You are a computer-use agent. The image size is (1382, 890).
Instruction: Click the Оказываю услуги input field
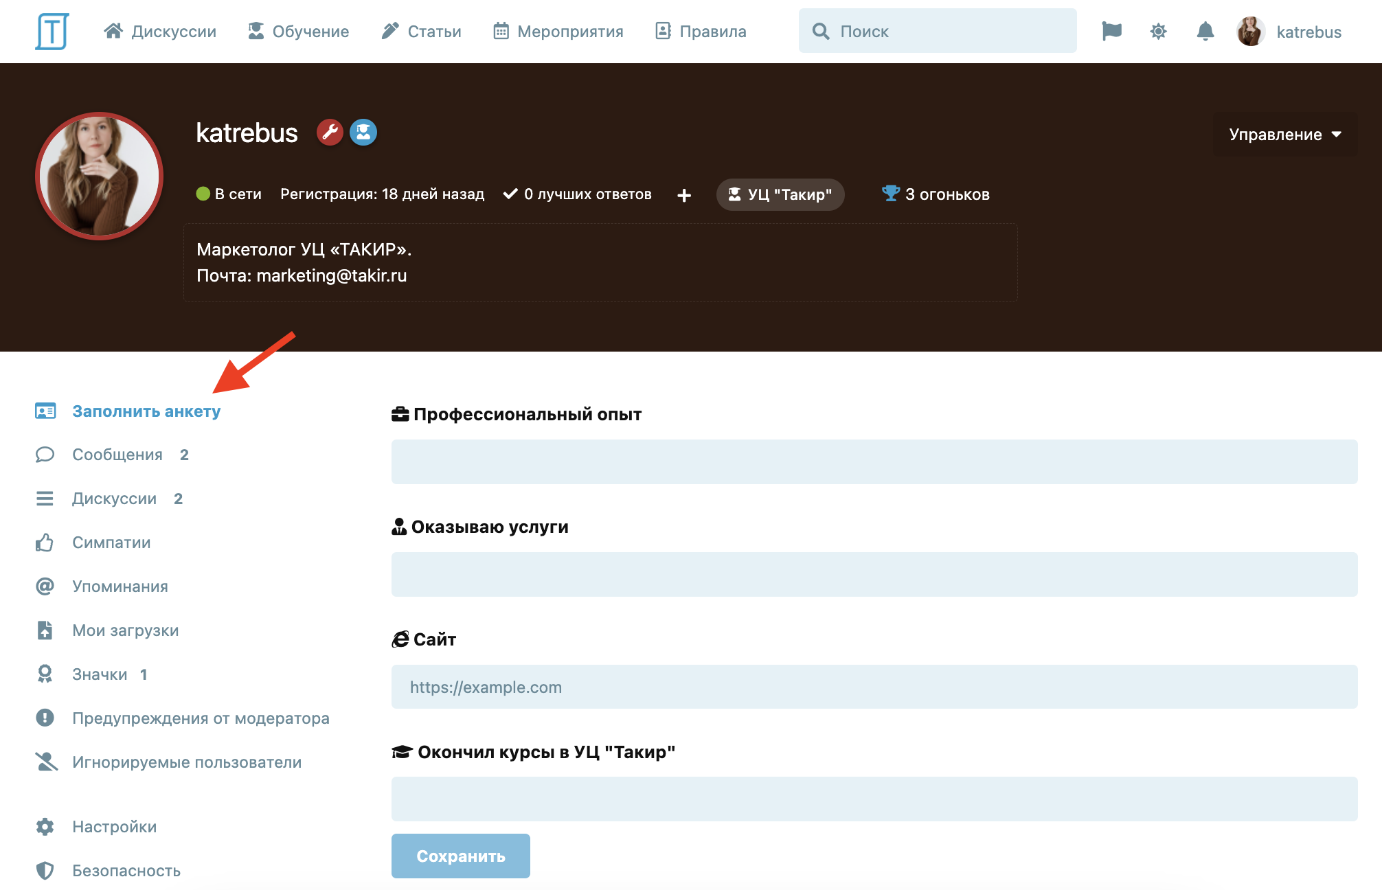(874, 575)
